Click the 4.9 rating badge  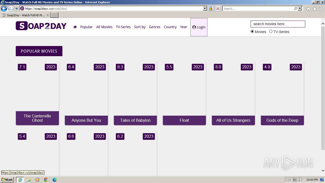267,67
